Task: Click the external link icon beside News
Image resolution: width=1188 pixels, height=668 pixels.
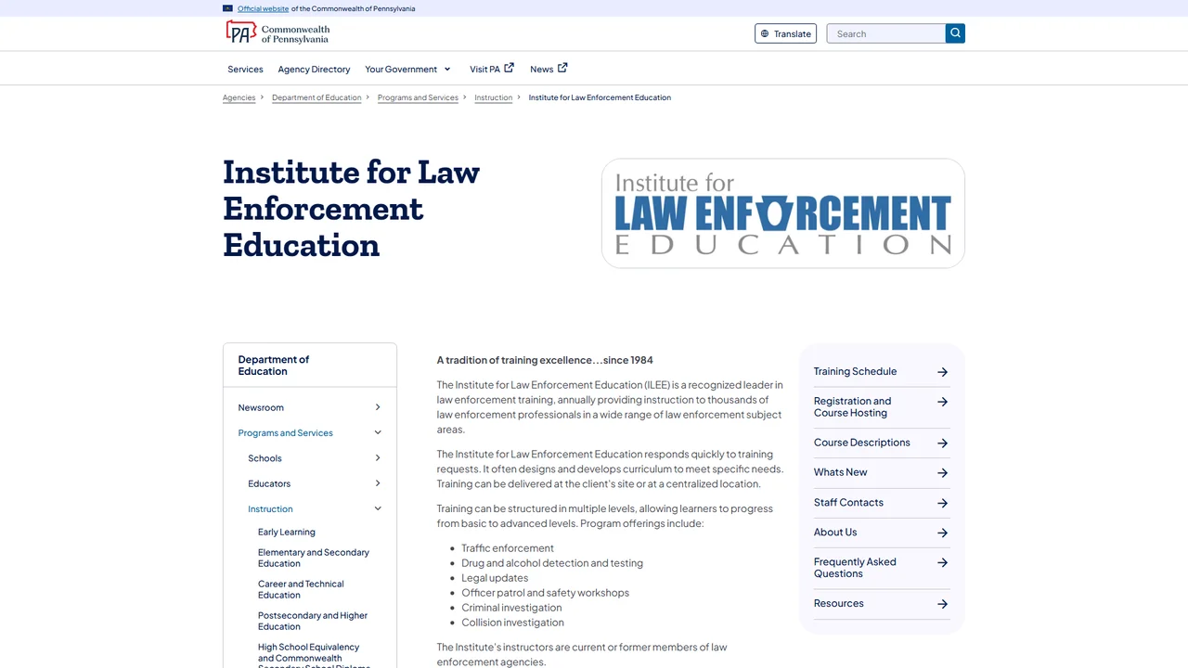Action: [x=562, y=68]
